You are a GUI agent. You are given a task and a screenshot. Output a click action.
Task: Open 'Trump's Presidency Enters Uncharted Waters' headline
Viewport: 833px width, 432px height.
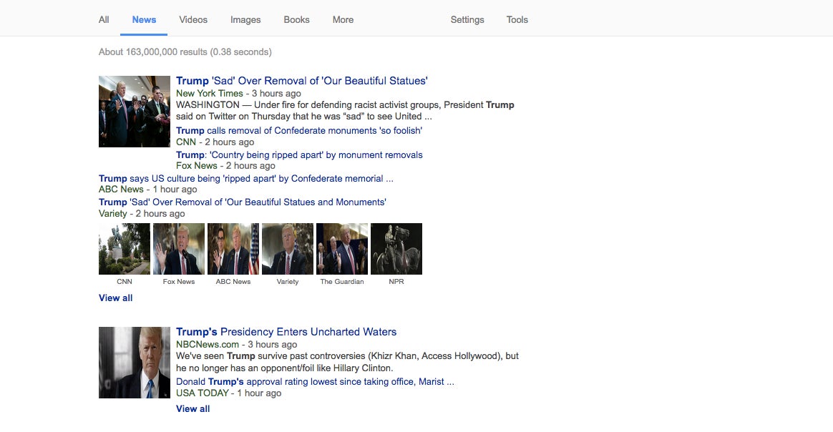[286, 332]
